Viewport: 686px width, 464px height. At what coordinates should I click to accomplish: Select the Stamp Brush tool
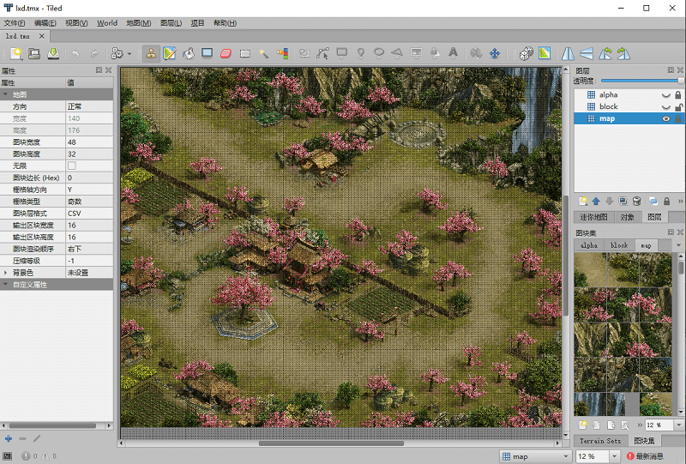(151, 53)
